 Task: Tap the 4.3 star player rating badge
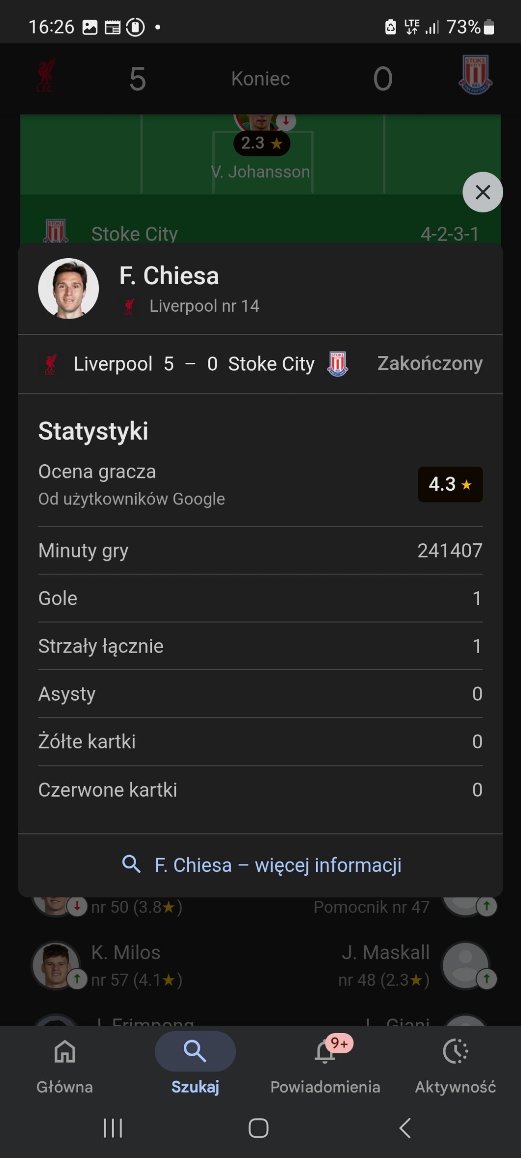click(x=450, y=484)
